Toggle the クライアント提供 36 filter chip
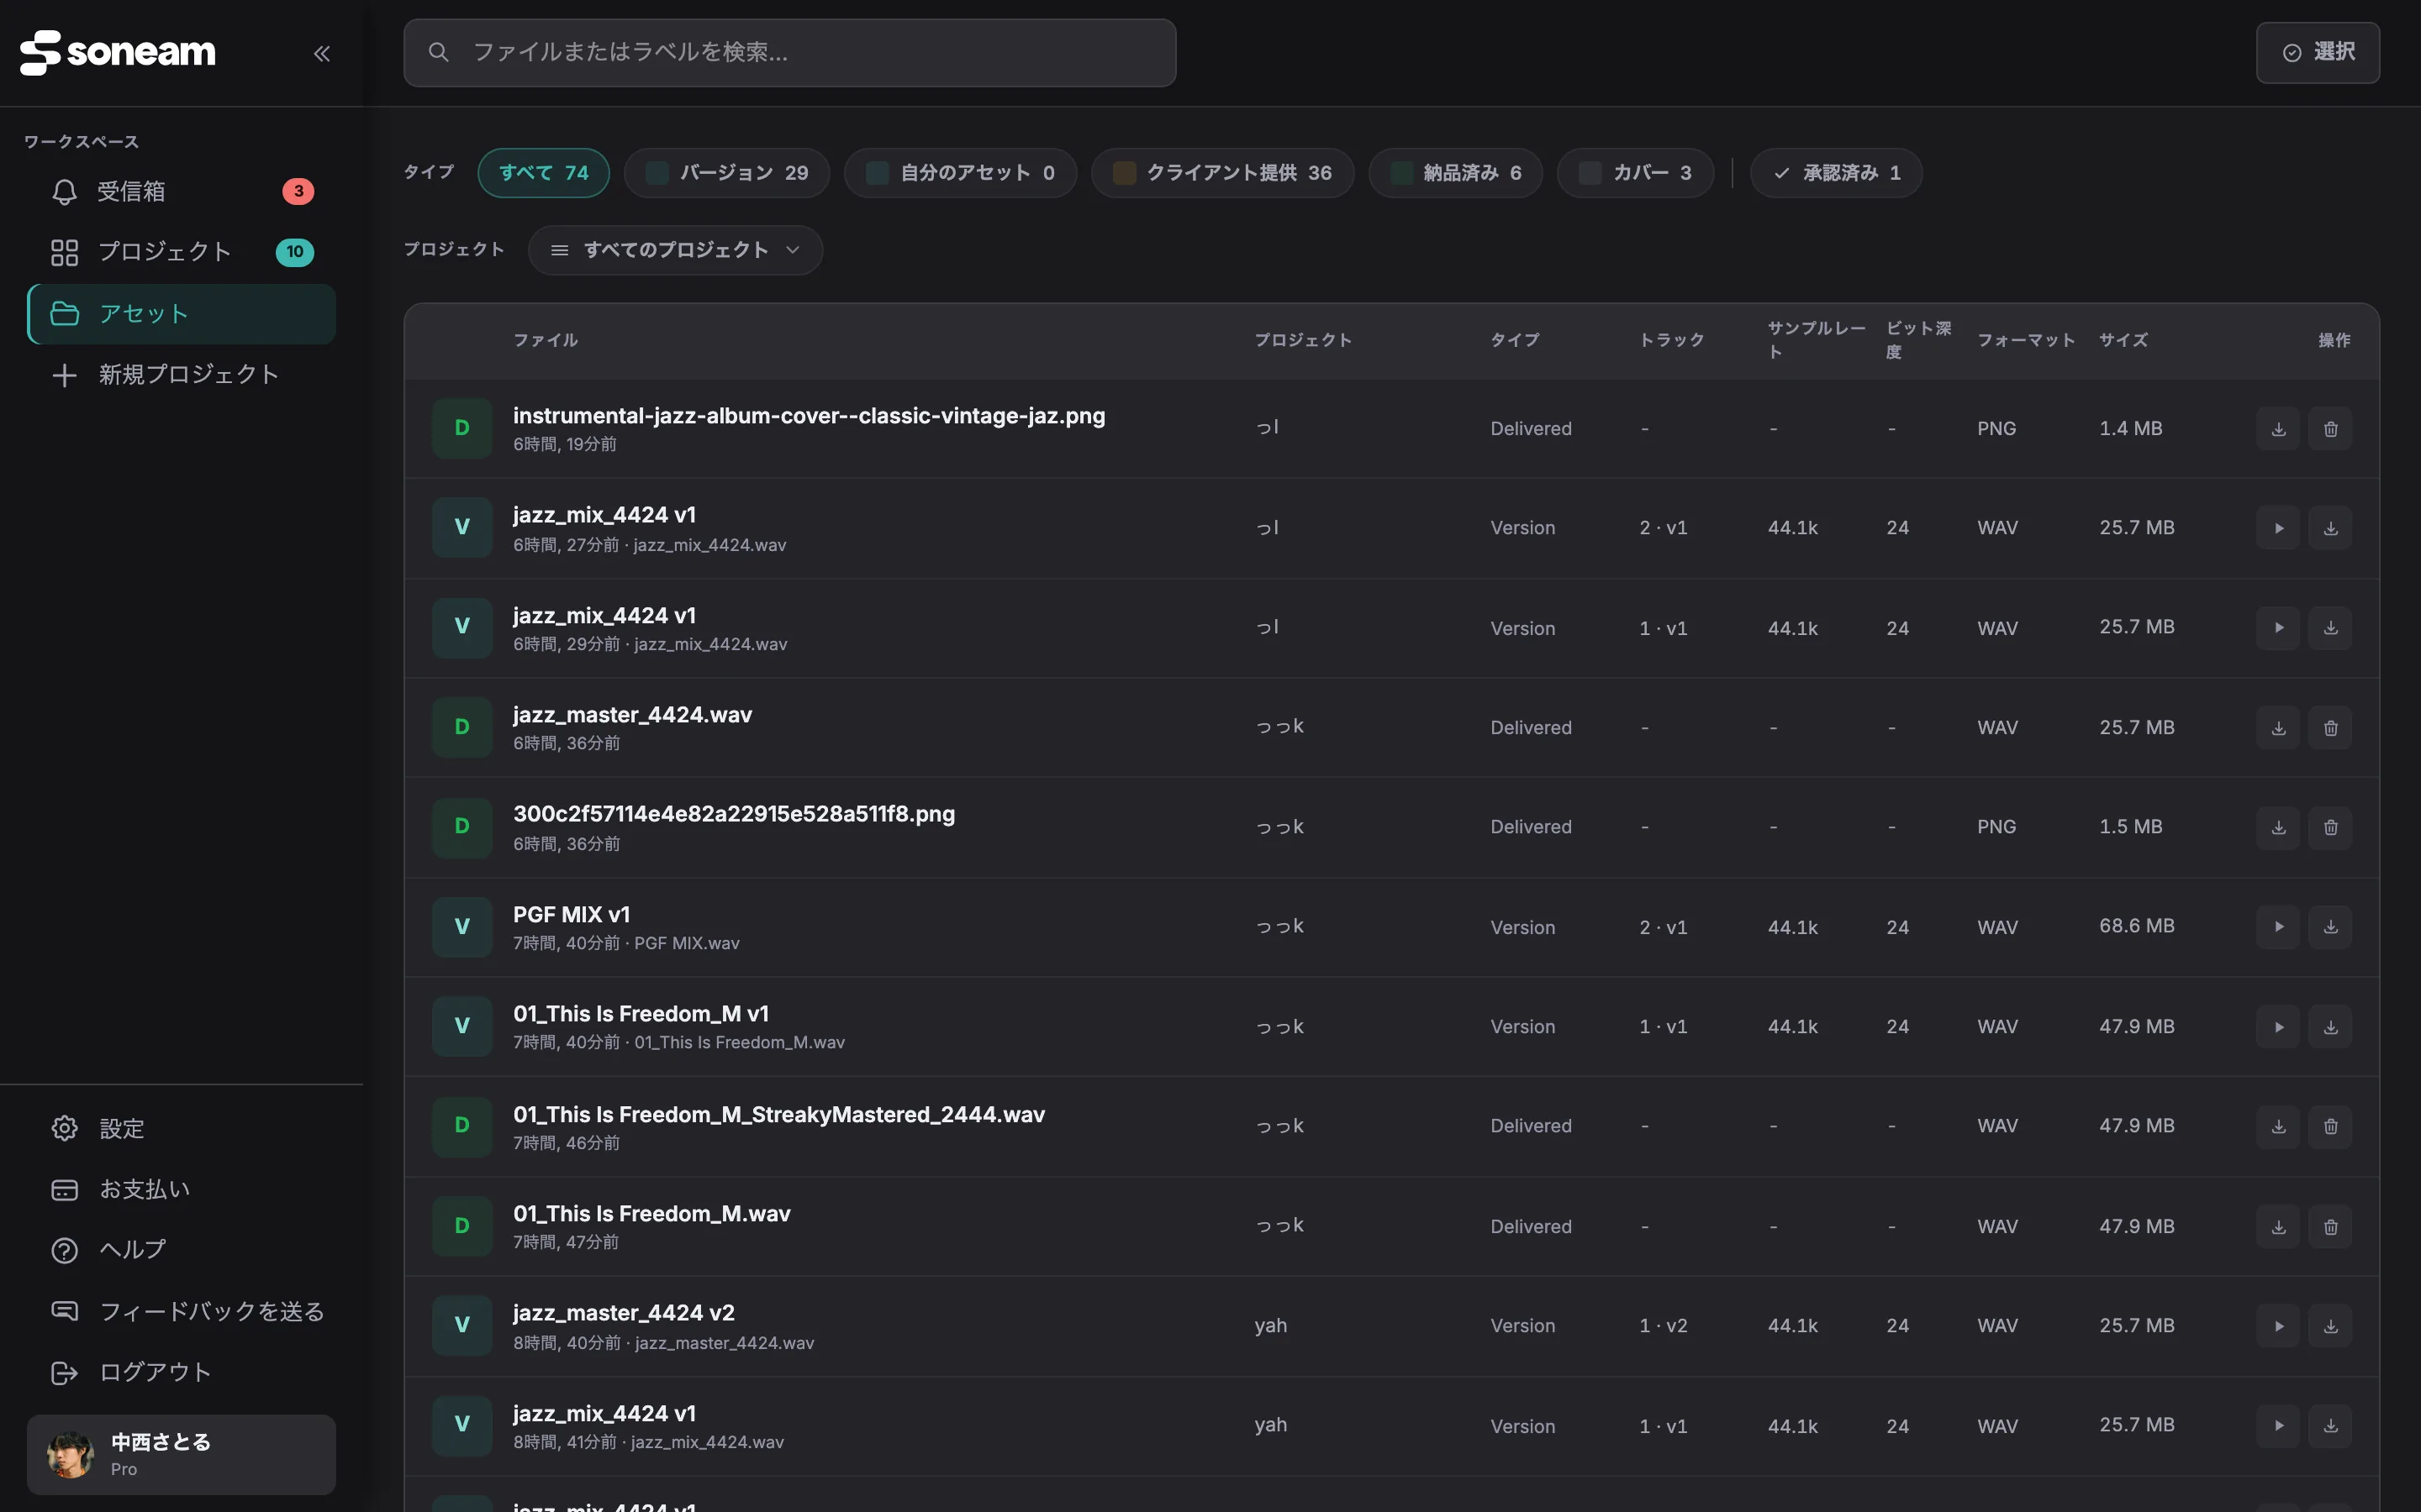2421x1512 pixels. point(1222,173)
